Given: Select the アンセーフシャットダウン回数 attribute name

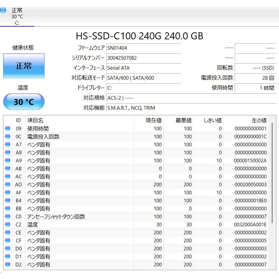Looking at the screenshot, I should (x=56, y=217).
